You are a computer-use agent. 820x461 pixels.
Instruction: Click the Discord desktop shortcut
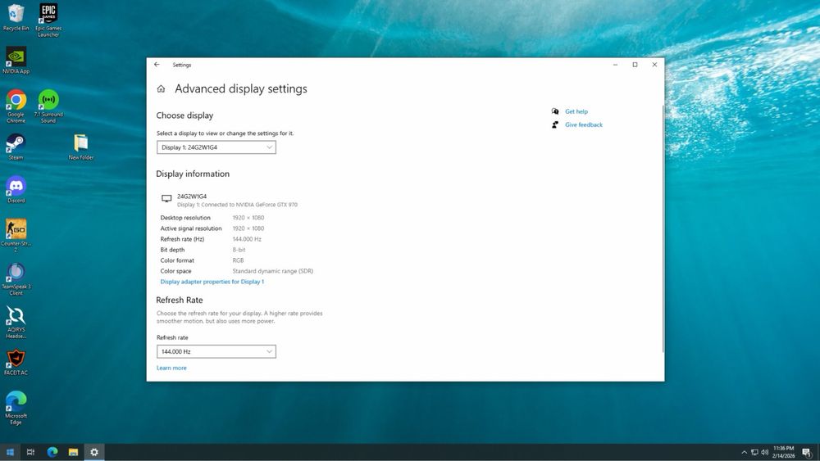[16, 189]
